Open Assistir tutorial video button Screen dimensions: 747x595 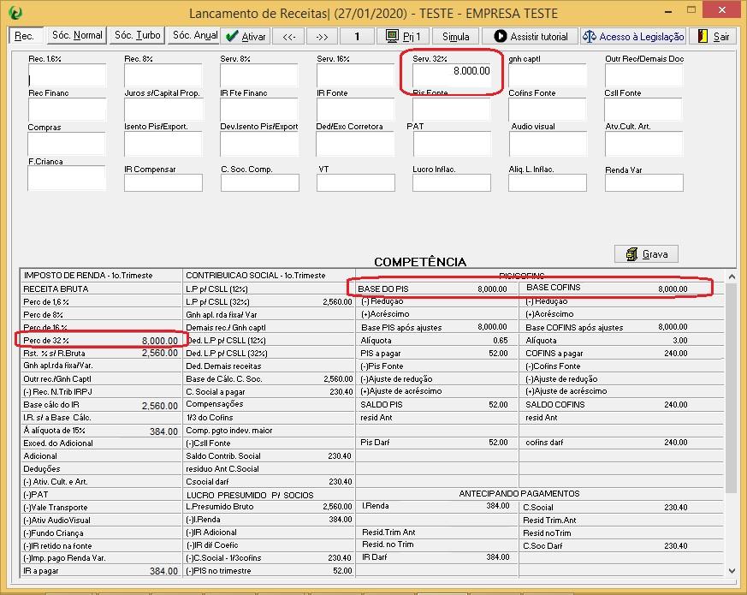pos(531,37)
